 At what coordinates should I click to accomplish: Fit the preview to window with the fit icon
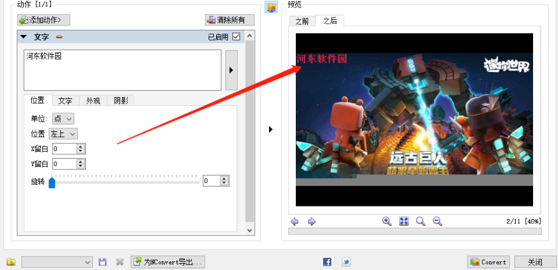(x=404, y=221)
